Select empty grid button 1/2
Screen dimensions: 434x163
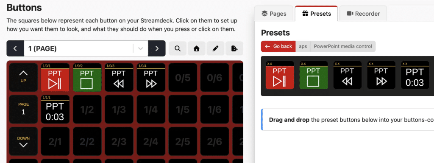click(x=87, y=109)
